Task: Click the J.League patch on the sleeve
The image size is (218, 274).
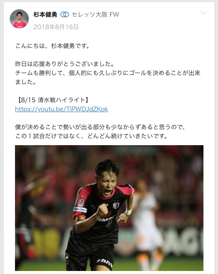Action: click(x=81, y=203)
